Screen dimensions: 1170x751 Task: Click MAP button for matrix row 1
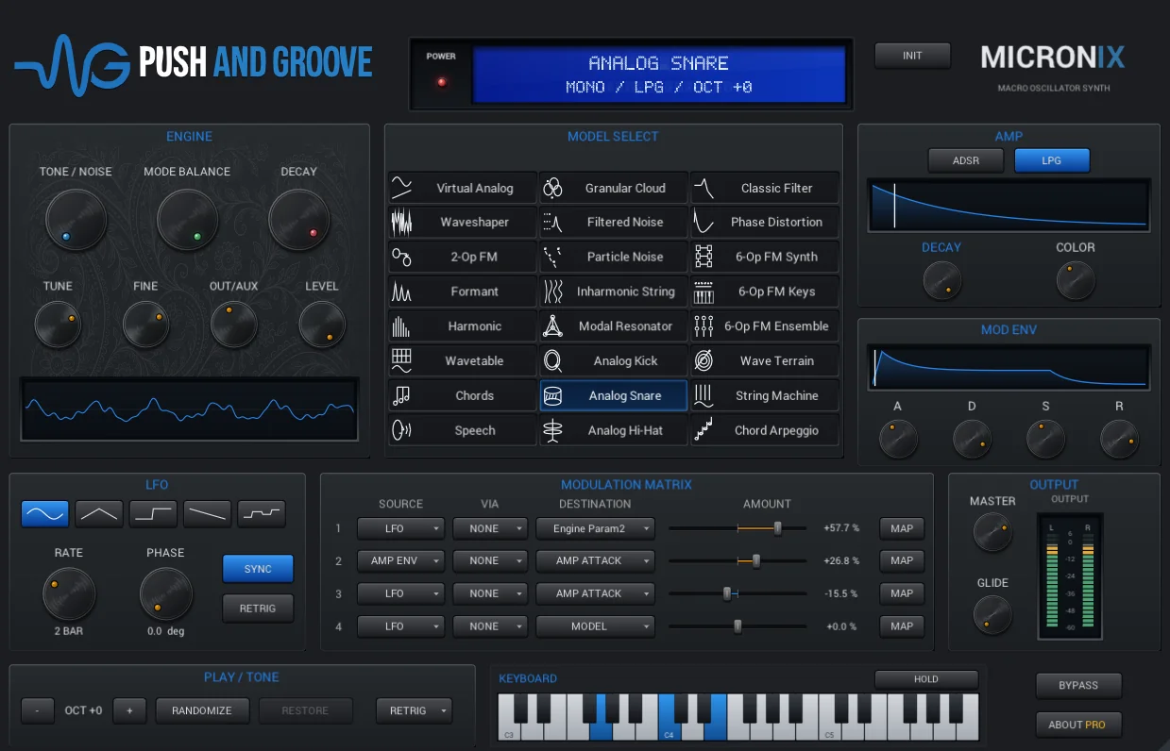[x=902, y=528]
